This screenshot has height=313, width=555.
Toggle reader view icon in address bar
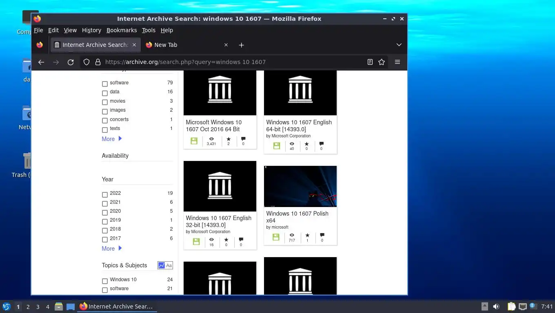point(370,62)
